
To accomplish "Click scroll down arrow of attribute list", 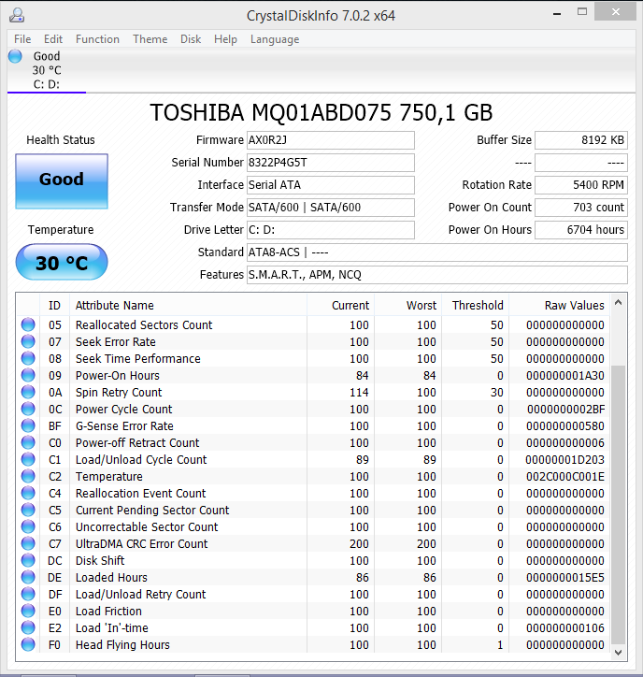I will [x=618, y=652].
